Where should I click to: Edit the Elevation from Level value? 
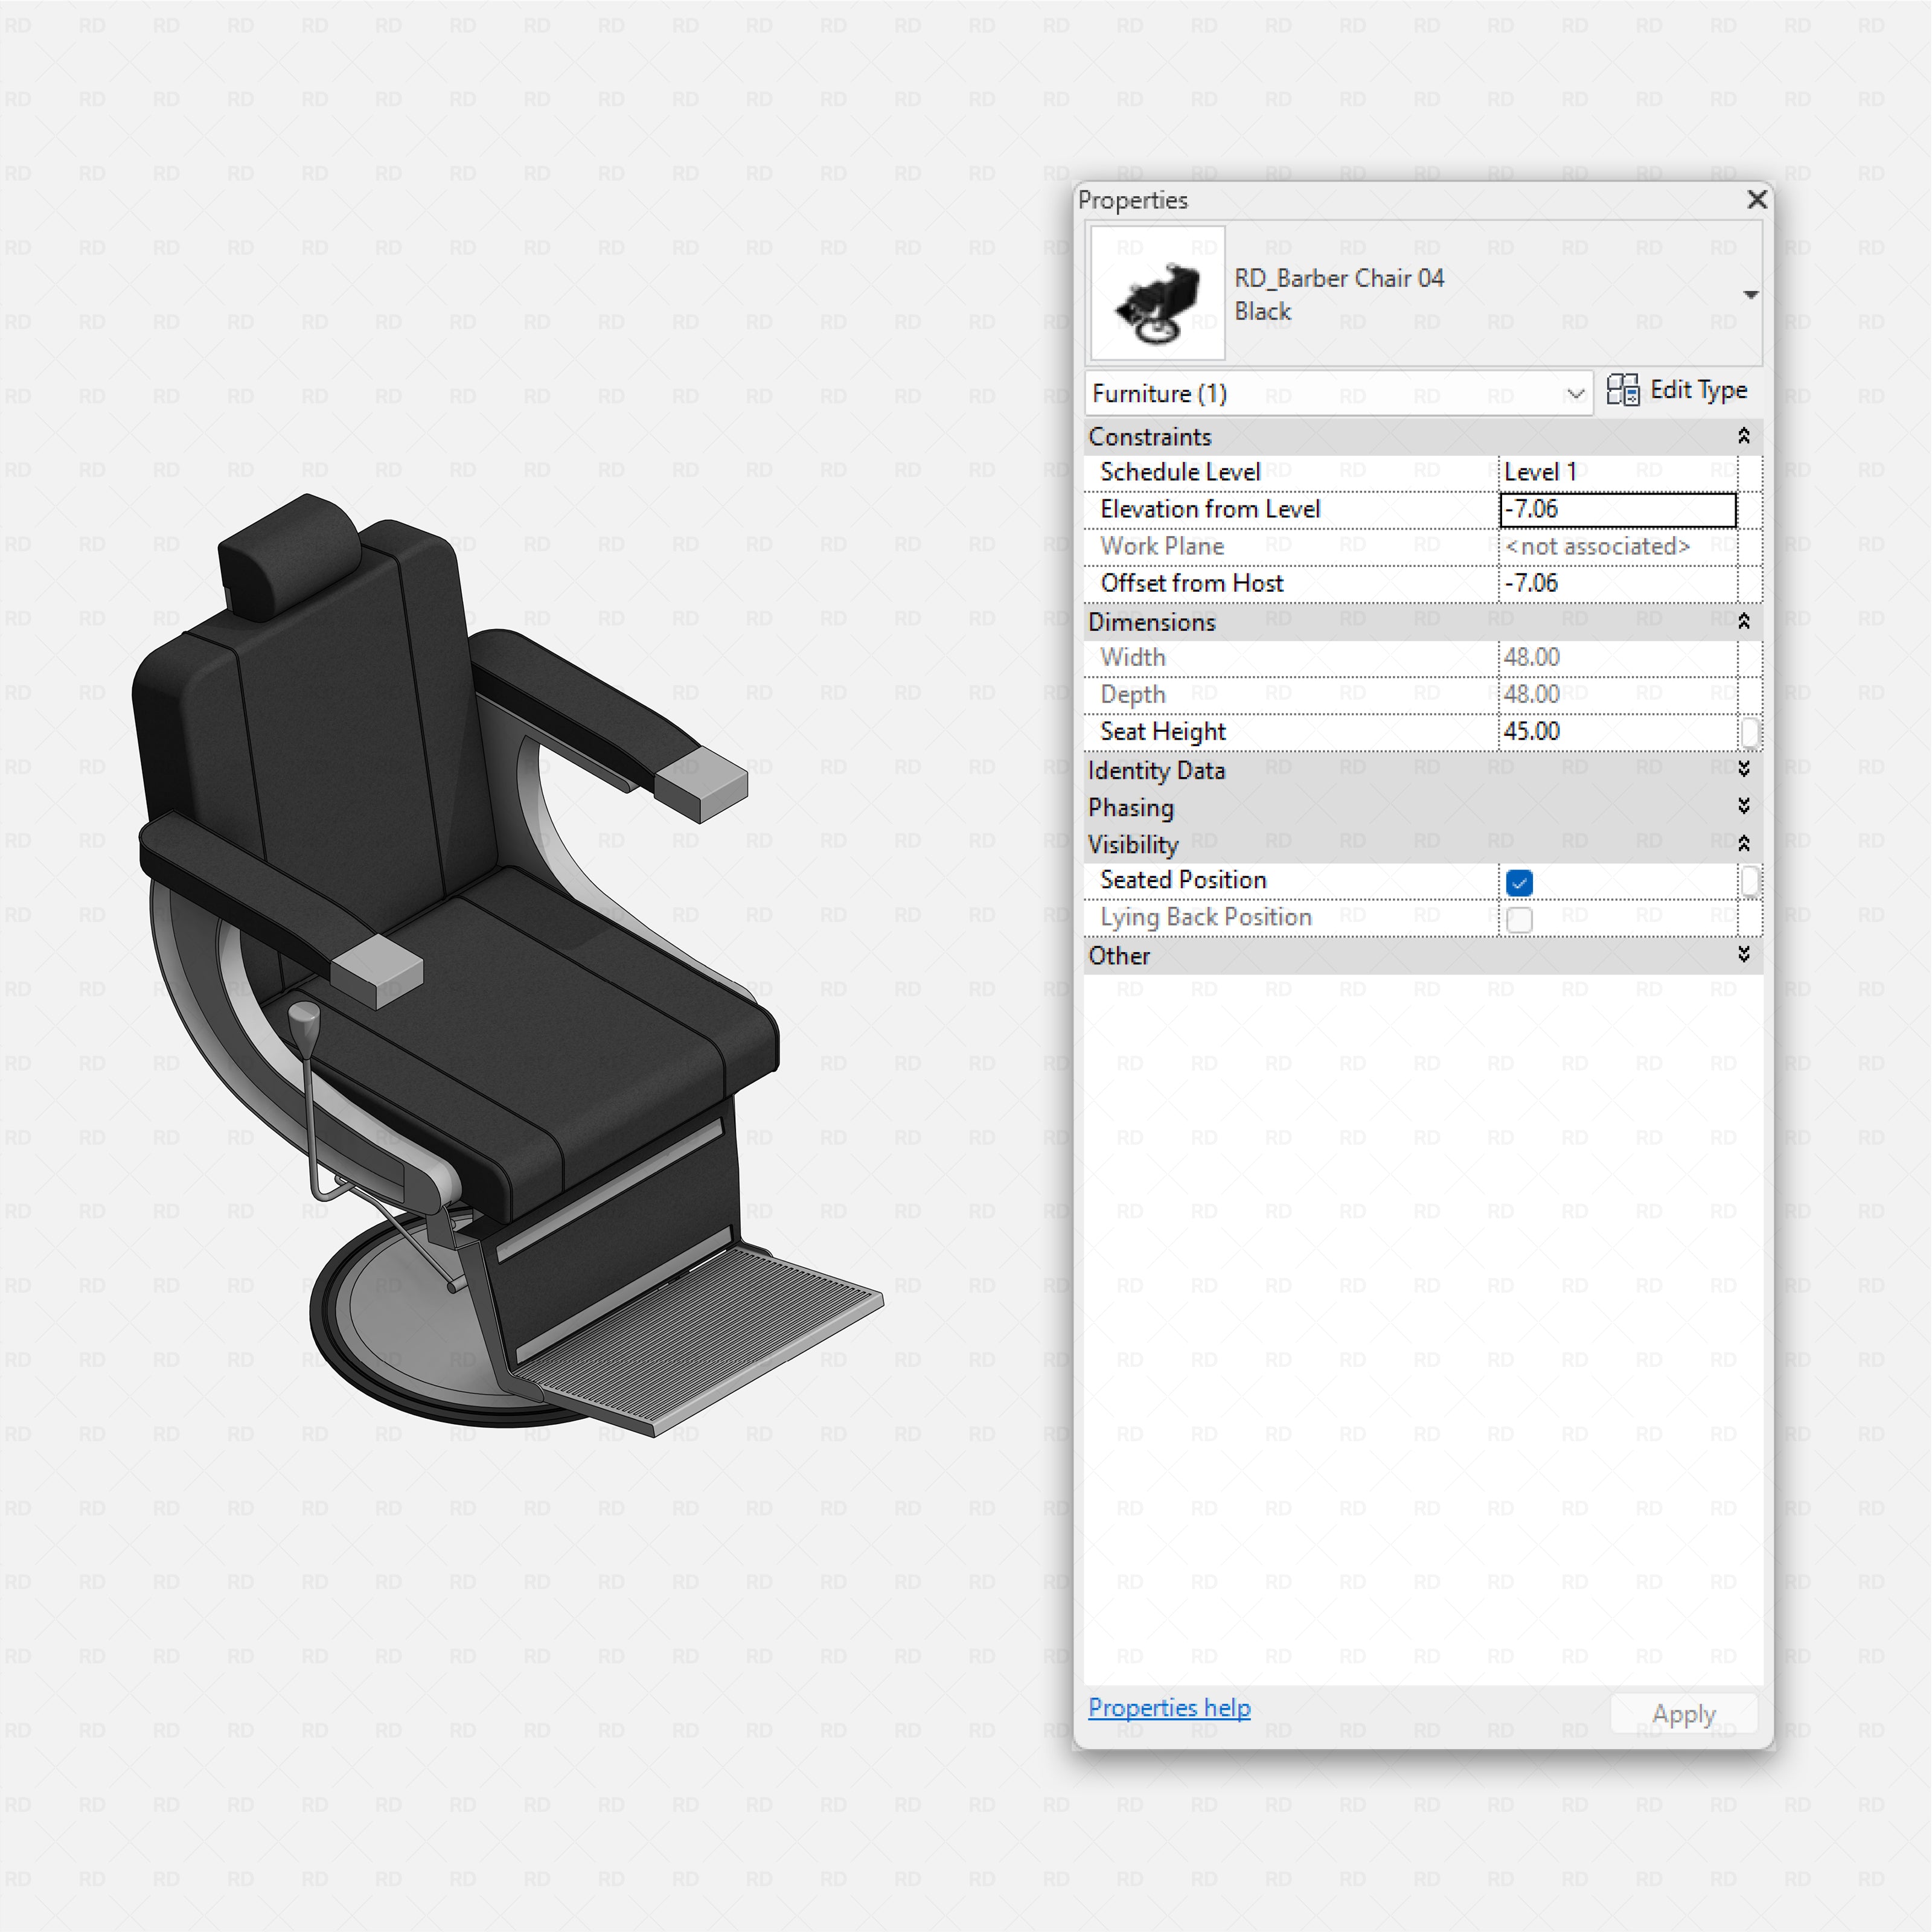(x=1617, y=509)
